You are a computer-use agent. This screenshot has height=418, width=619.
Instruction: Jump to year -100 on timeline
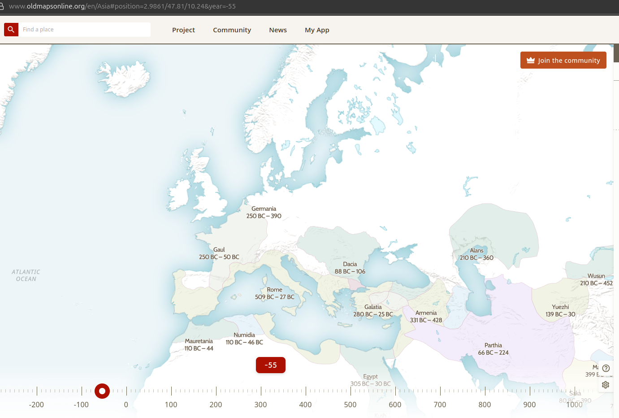coord(81,405)
